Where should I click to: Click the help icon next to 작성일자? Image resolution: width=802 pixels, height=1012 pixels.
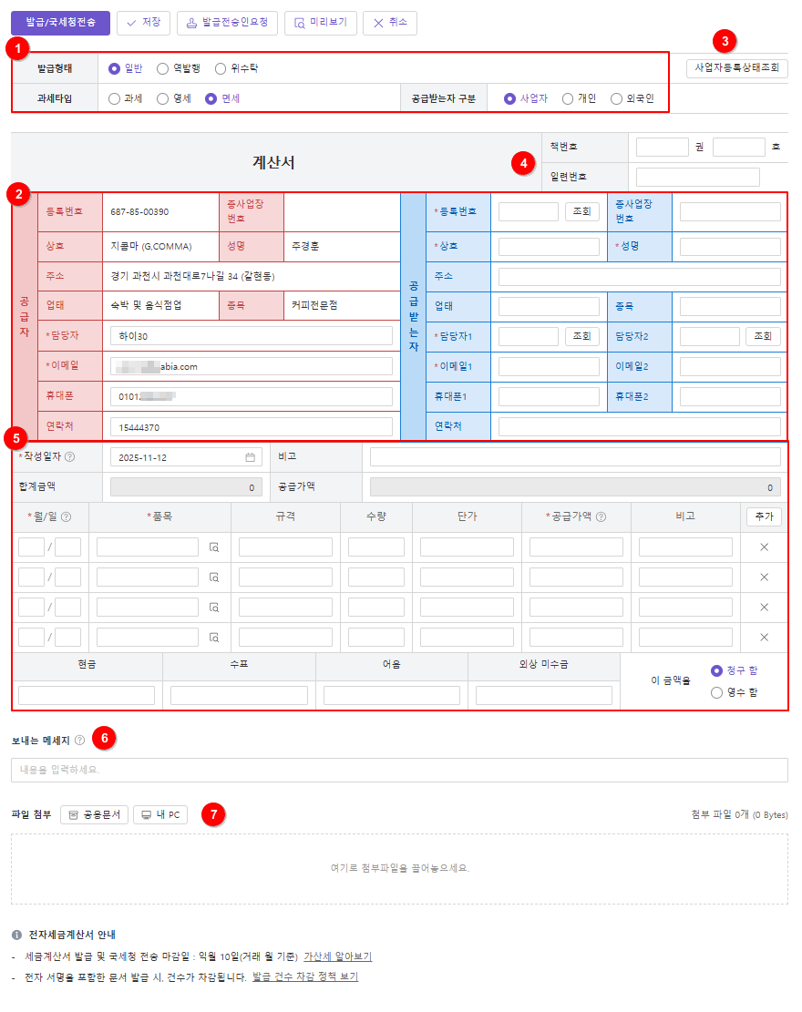pyautogui.click(x=70, y=457)
